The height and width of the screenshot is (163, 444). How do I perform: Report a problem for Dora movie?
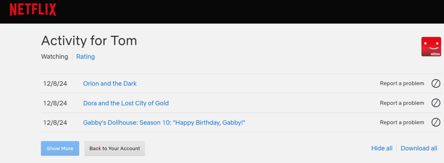pyautogui.click(x=402, y=103)
